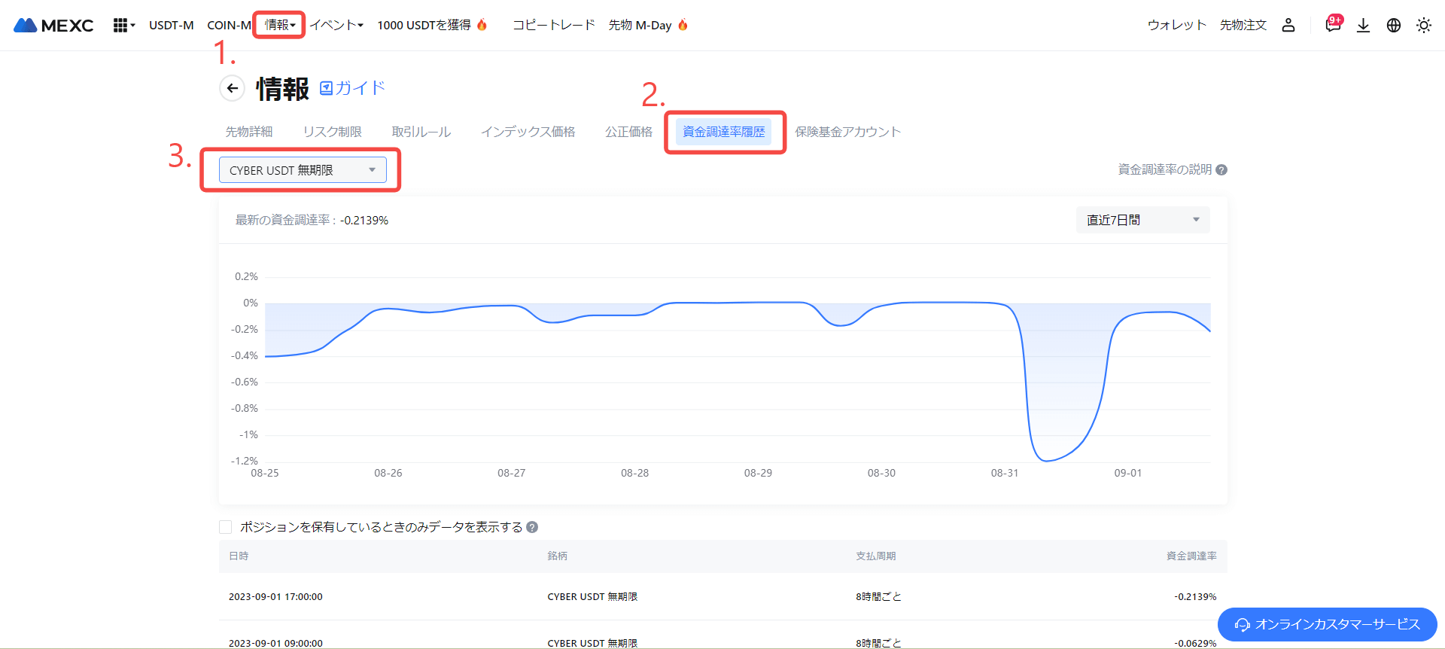
Task: Click the back arrow beside 情報 heading
Action: pos(233,88)
